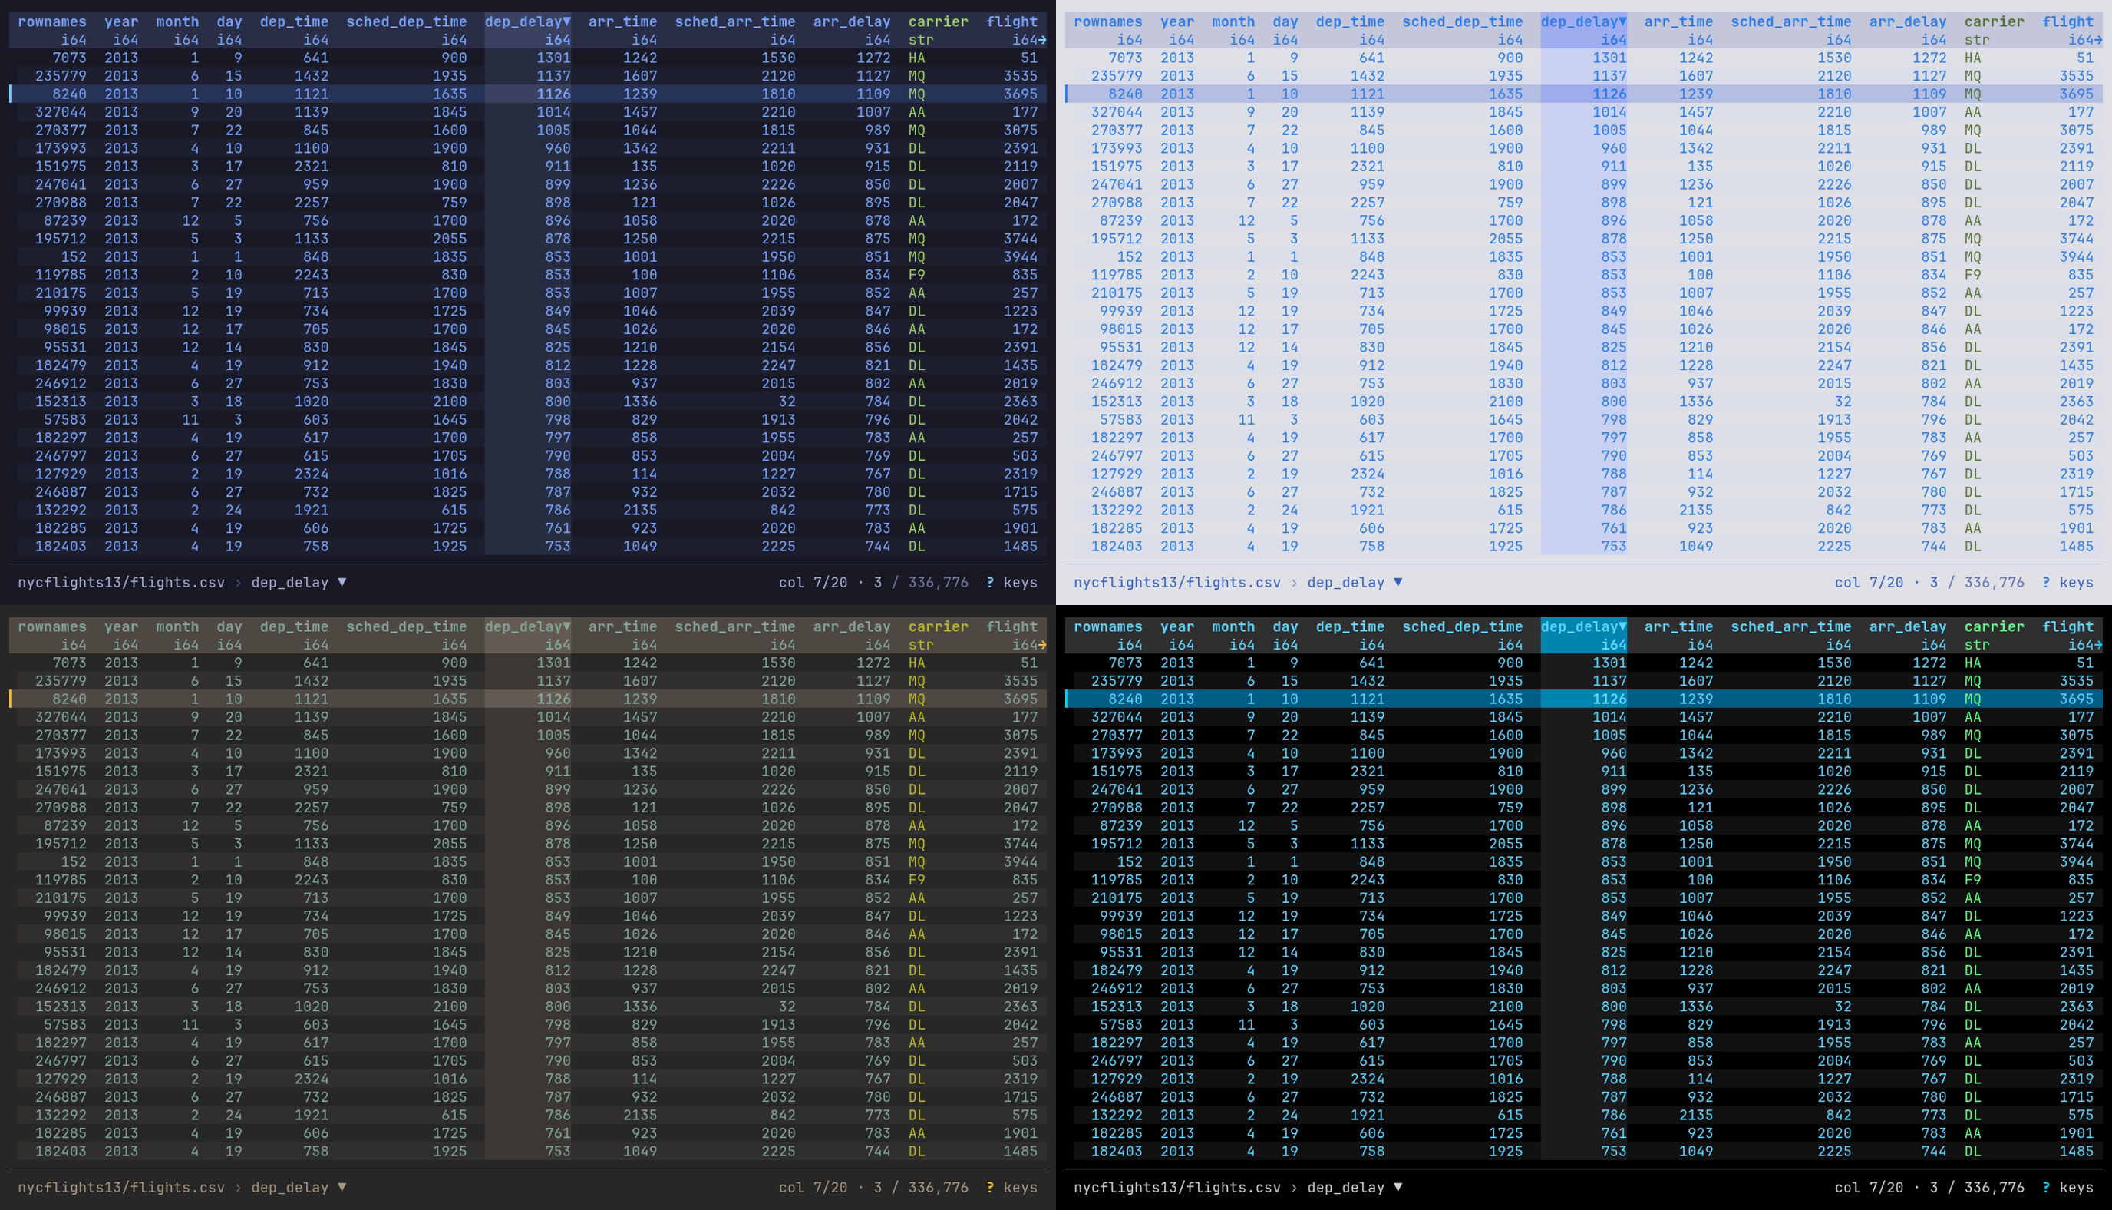Click the more-columns right arrow in the dark navy pane
The image size is (2112, 1210).
click(x=1042, y=40)
